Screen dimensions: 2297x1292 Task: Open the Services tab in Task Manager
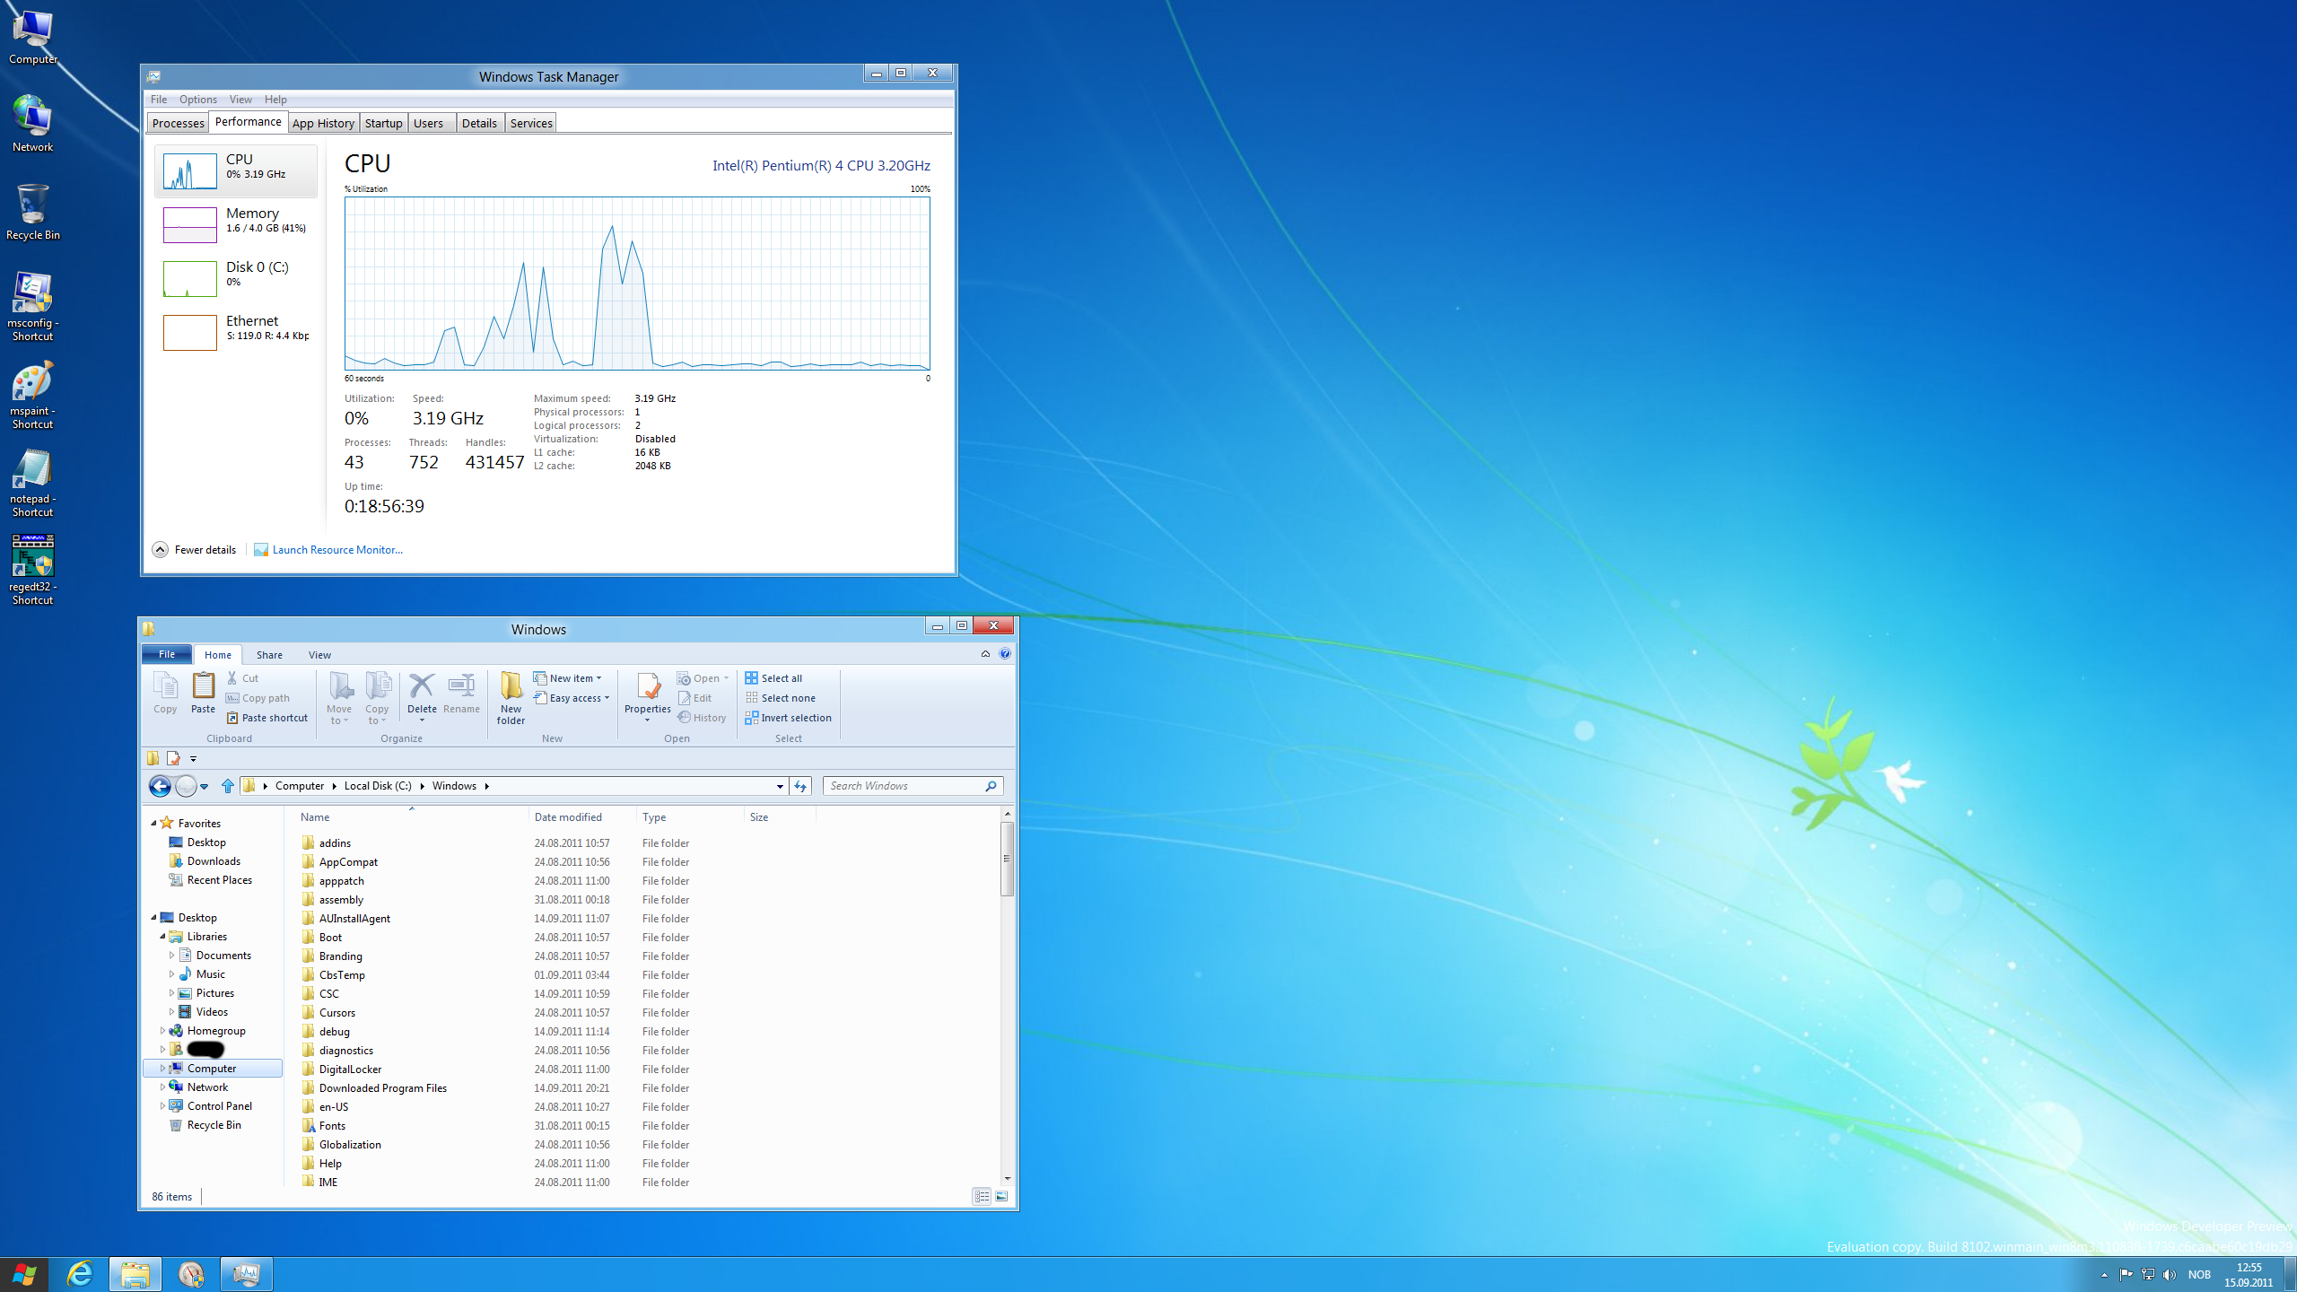tap(531, 123)
